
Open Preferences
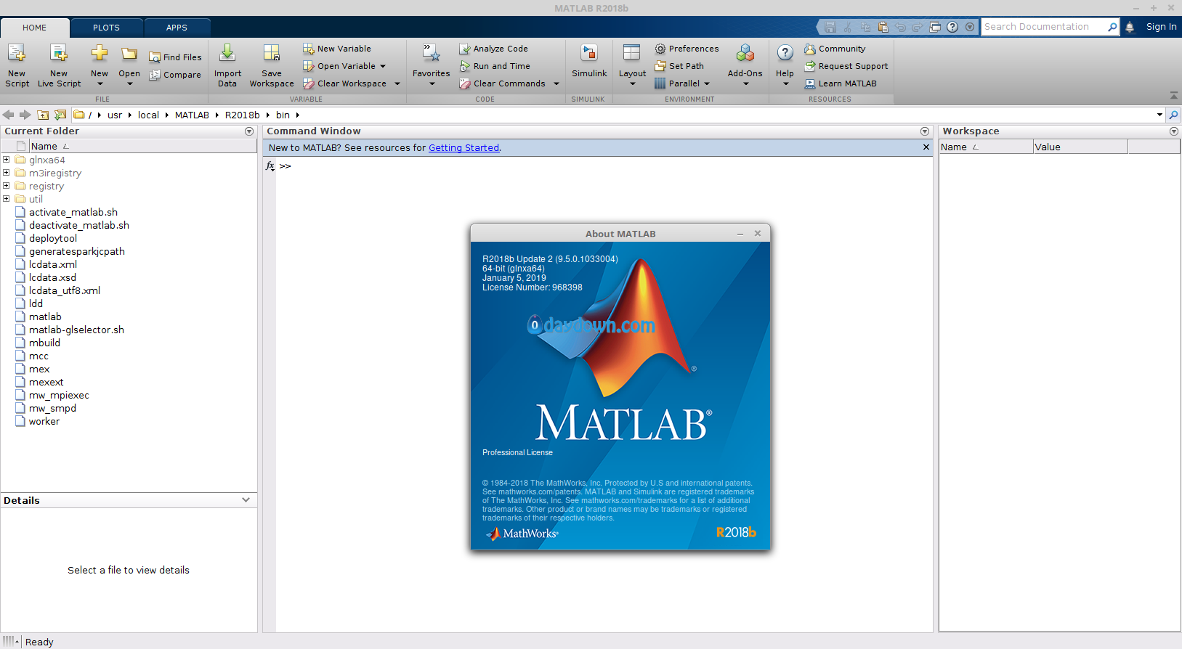pos(687,49)
